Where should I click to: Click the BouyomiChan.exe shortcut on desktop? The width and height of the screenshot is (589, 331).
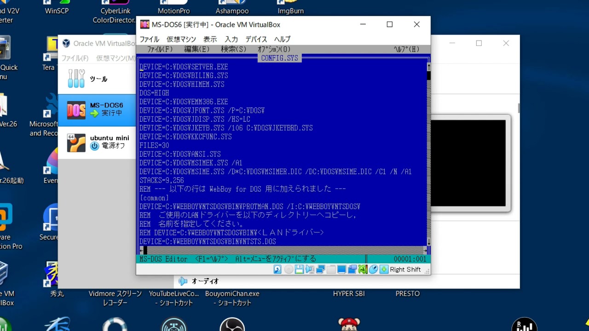tap(232, 298)
